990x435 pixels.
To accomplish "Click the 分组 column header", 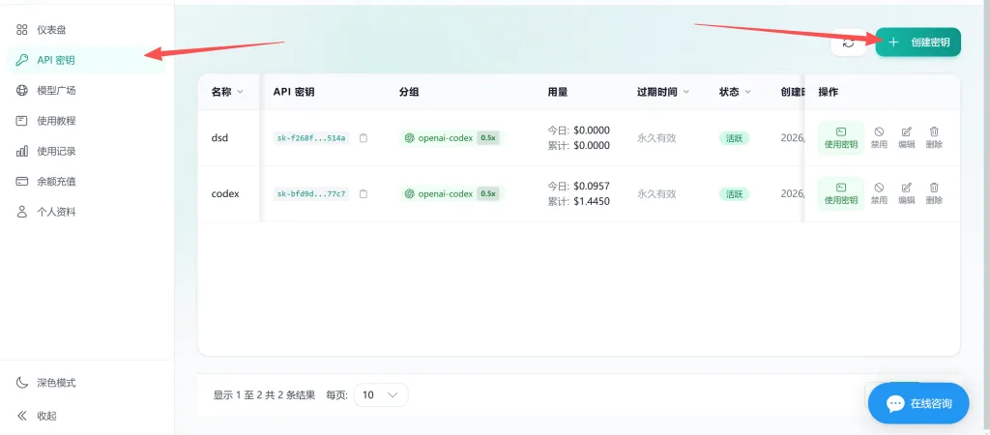I will click(x=409, y=92).
